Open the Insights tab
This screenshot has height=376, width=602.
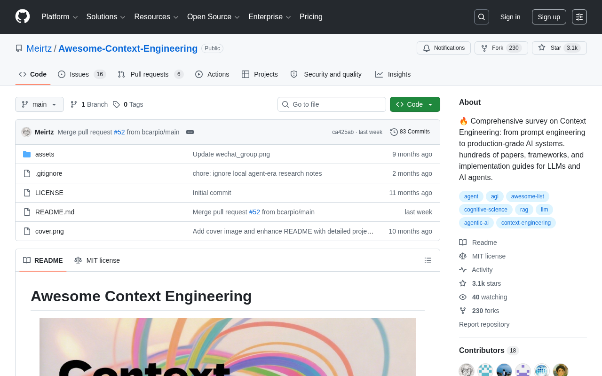coord(393,74)
